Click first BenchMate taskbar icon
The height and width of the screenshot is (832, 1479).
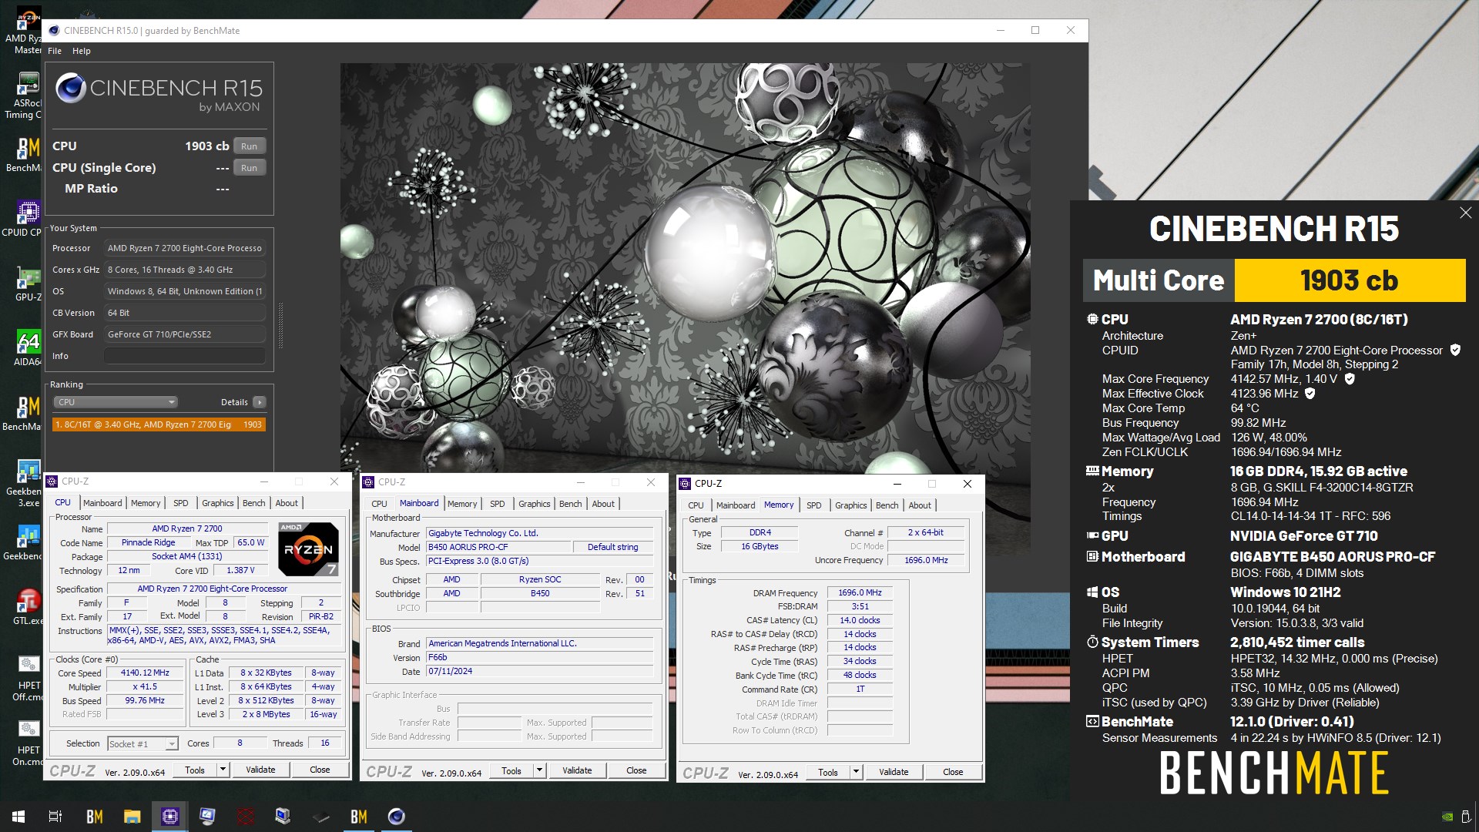[x=95, y=817]
